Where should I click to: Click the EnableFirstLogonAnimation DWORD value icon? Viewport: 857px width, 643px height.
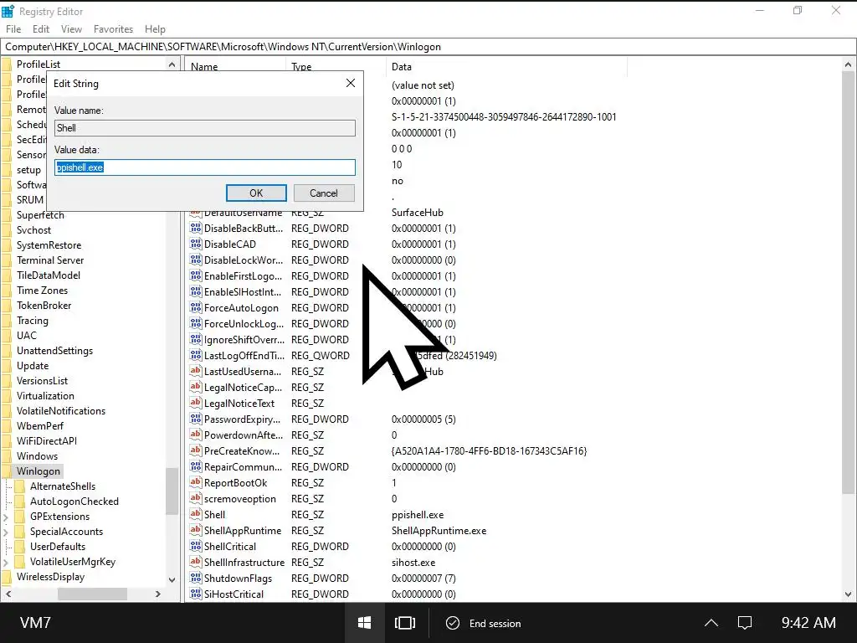pyautogui.click(x=196, y=275)
